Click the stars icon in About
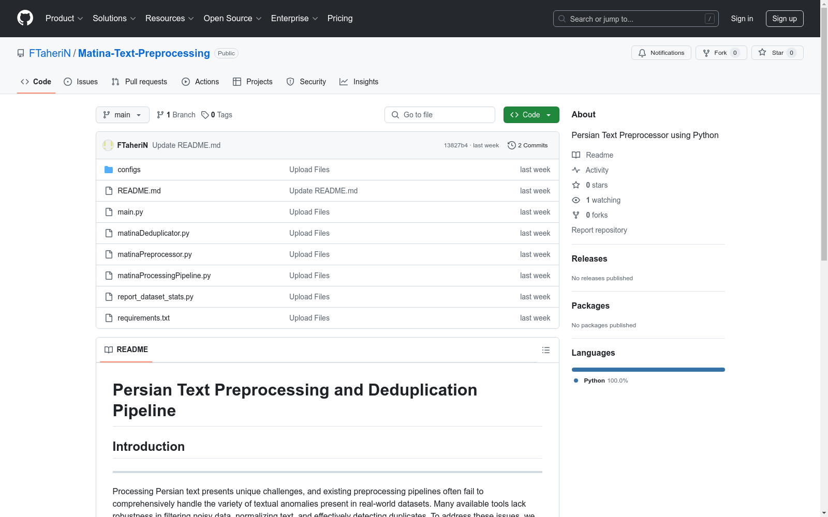 click(576, 185)
